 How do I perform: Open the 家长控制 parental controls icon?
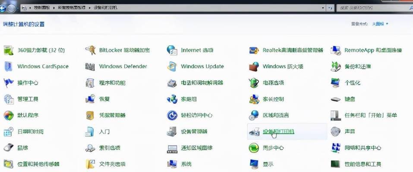[x=254, y=99]
